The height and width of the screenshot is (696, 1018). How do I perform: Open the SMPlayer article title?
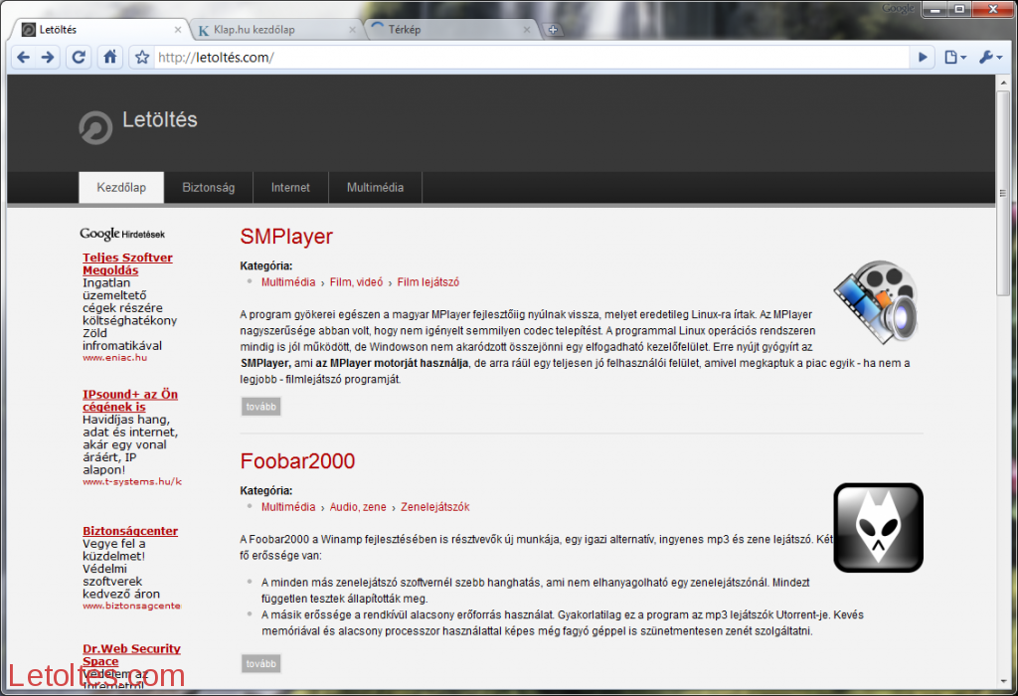286,237
